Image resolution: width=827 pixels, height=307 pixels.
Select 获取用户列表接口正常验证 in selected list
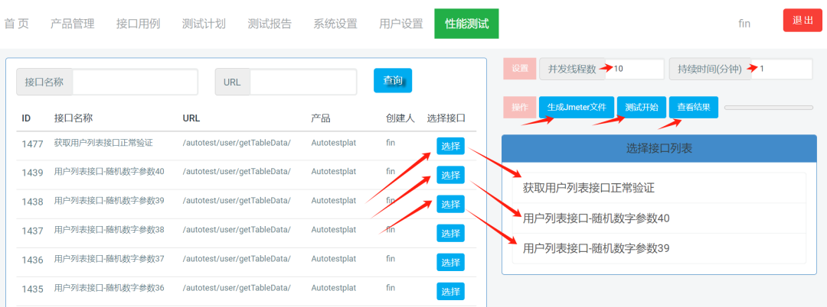click(x=659, y=188)
